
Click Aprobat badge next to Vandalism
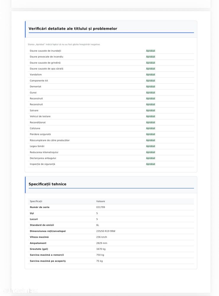150,75
